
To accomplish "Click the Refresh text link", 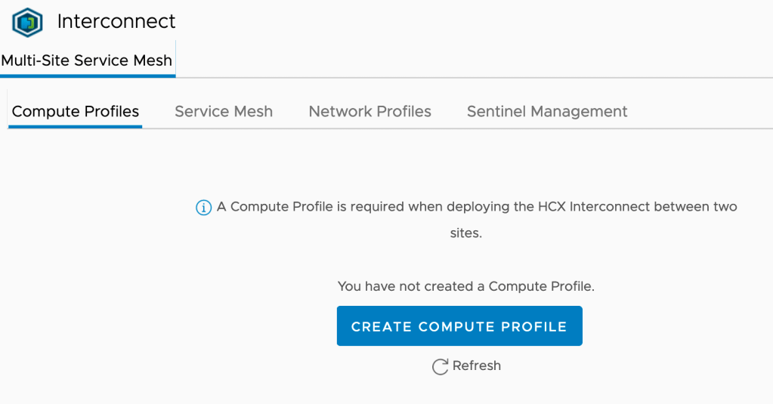I will (x=476, y=365).
